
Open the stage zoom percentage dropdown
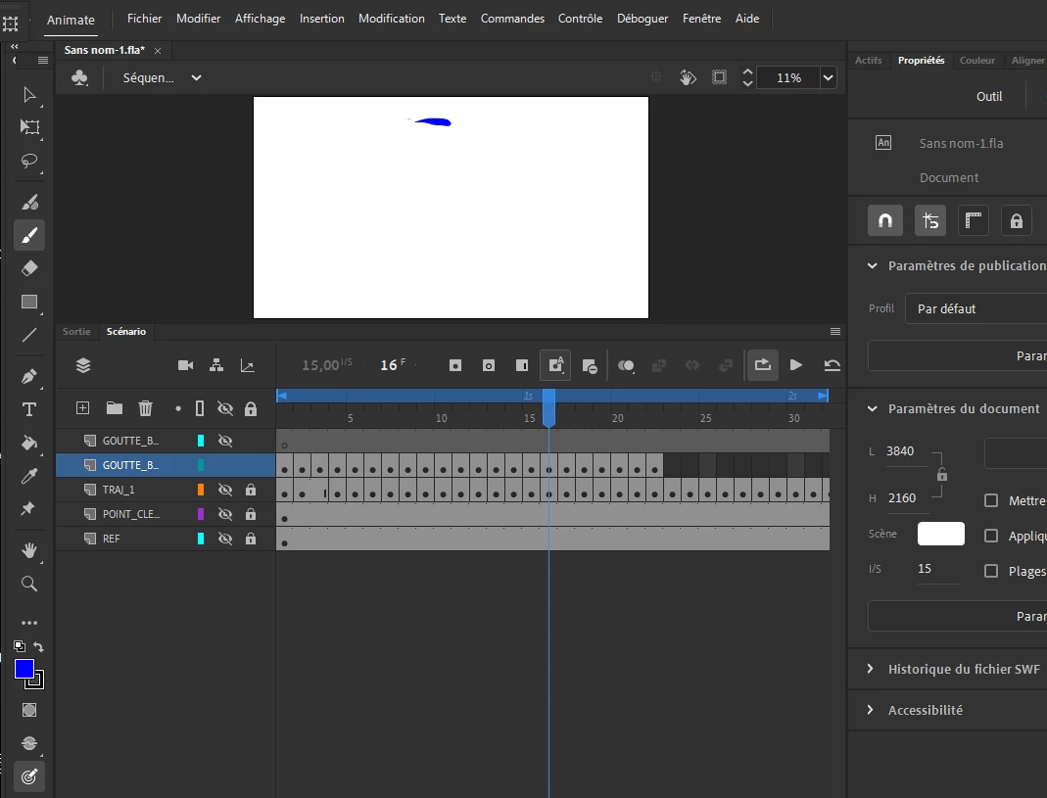pos(829,78)
